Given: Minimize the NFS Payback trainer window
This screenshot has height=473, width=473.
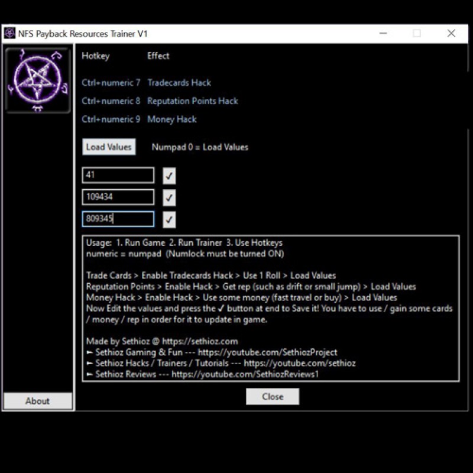Looking at the screenshot, I should click(383, 33).
